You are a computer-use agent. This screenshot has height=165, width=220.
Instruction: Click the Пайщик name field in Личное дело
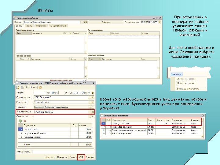coord(52,22)
